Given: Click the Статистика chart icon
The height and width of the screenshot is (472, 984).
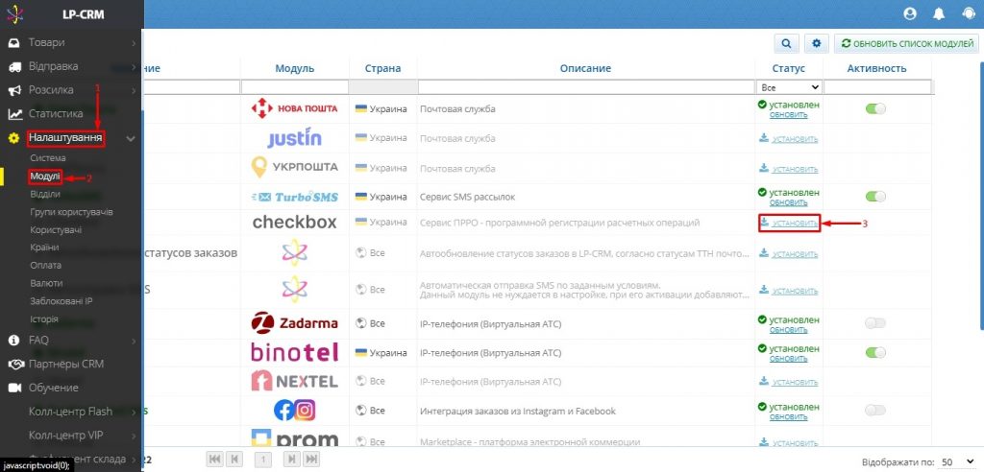Looking at the screenshot, I should coord(13,114).
